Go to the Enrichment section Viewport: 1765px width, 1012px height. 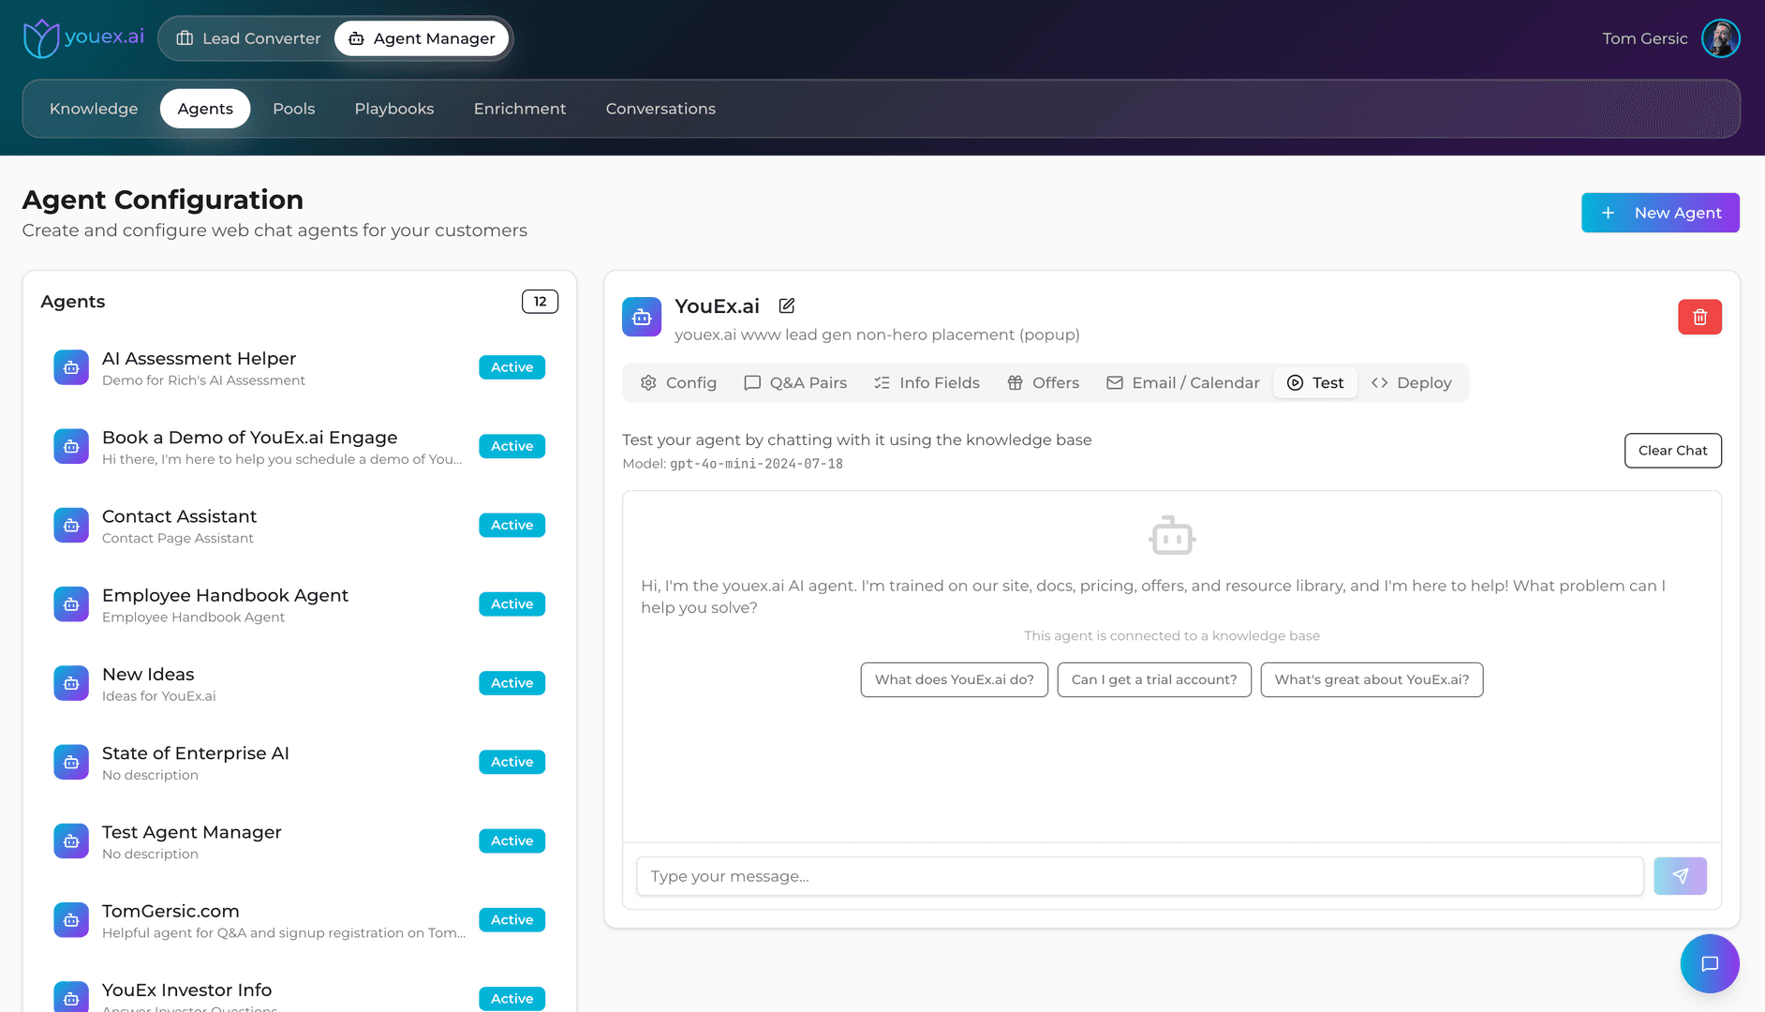point(520,109)
